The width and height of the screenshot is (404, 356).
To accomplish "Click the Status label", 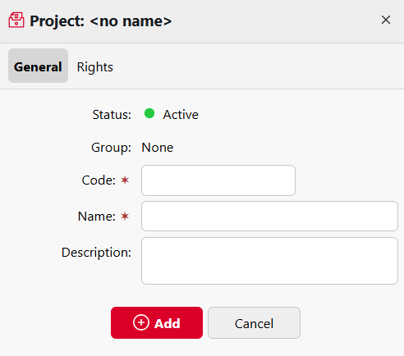I will click(x=112, y=115).
